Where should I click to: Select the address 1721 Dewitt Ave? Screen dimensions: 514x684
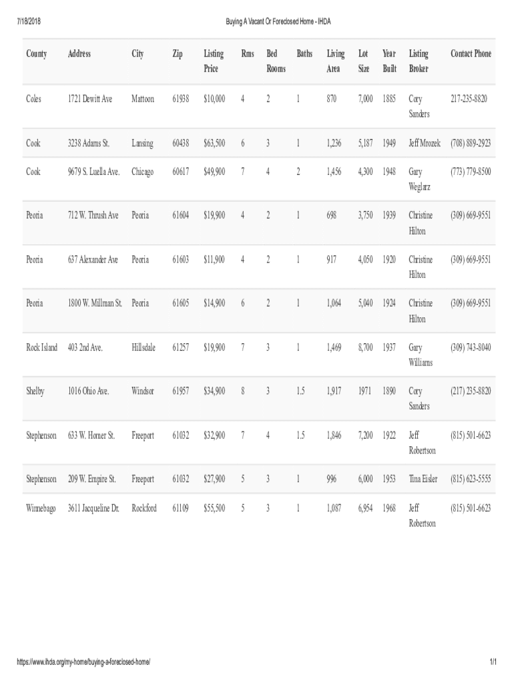(90, 99)
